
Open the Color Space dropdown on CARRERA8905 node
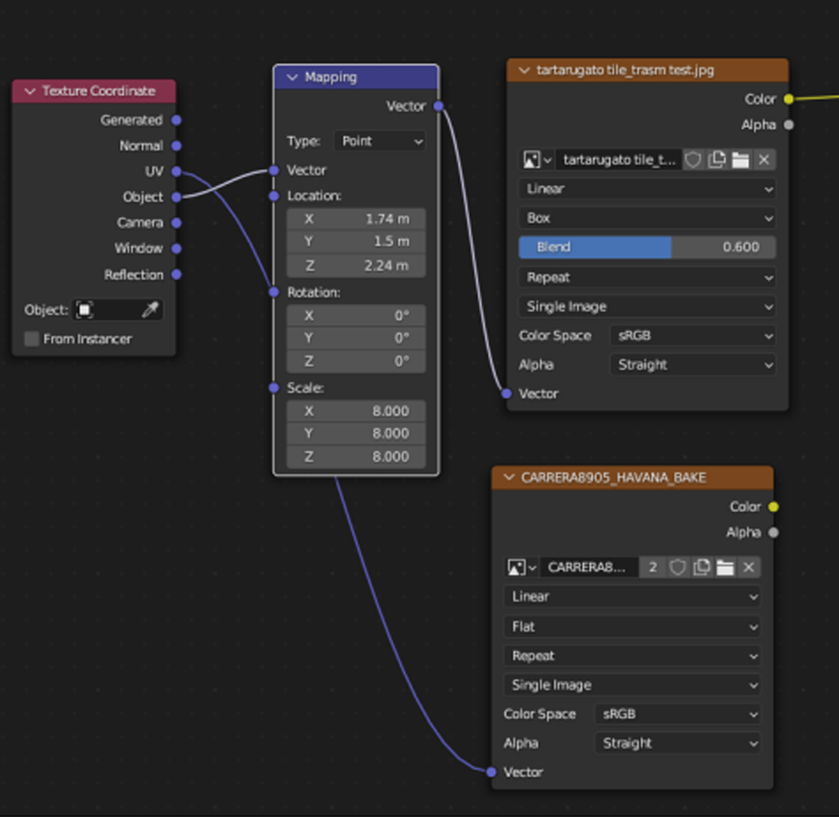(x=678, y=714)
